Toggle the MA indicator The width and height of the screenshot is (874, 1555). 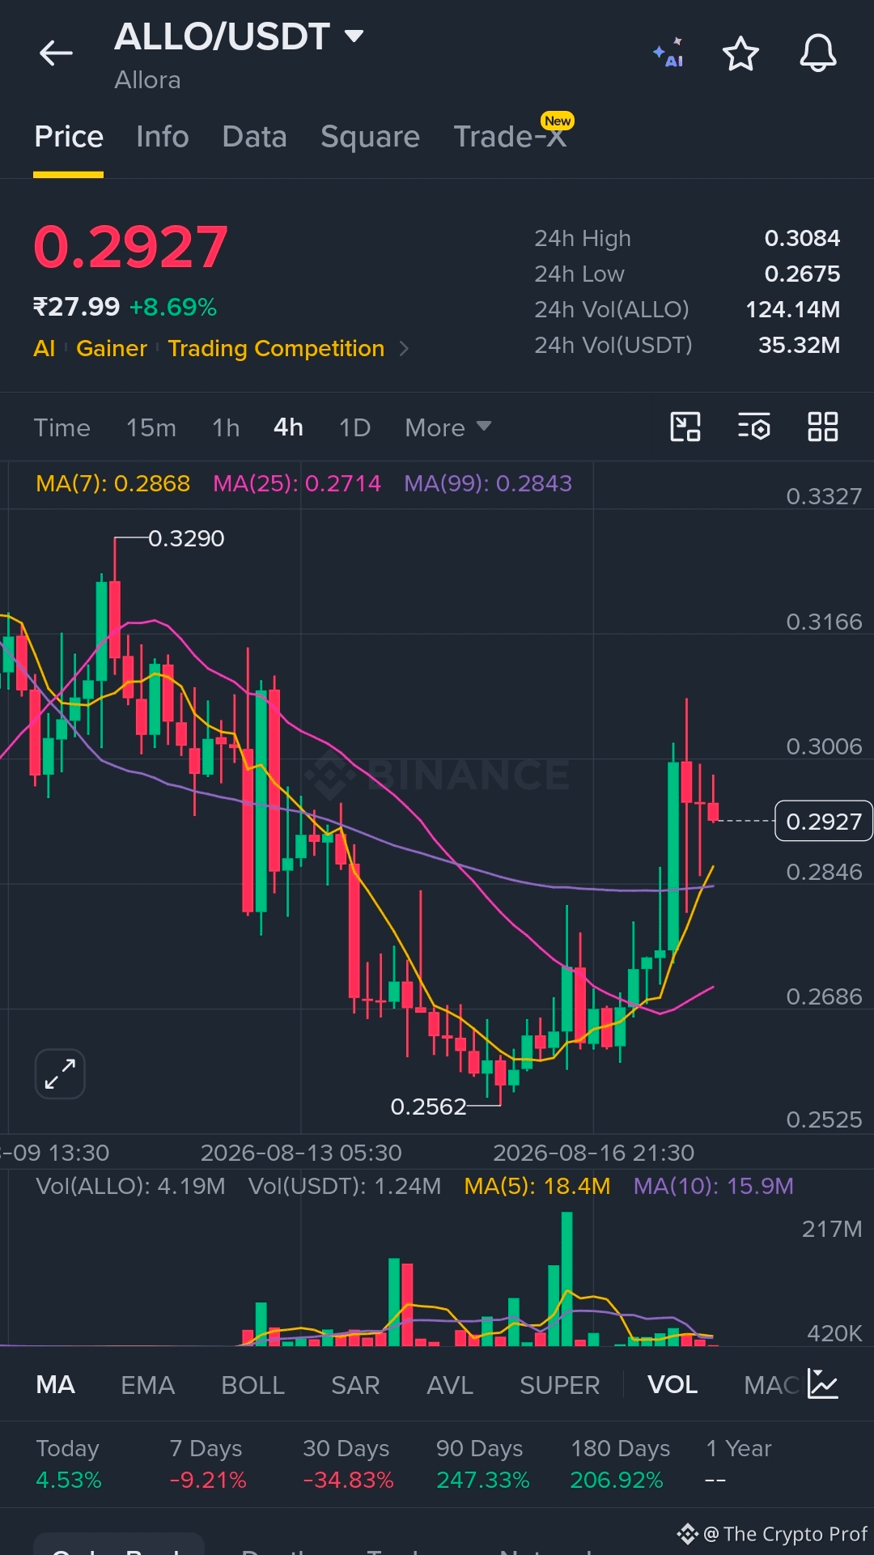[56, 1385]
